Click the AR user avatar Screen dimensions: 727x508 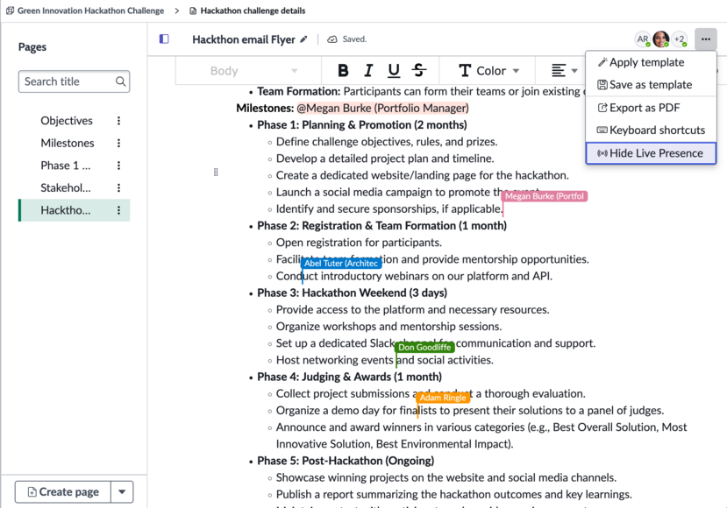pos(643,39)
